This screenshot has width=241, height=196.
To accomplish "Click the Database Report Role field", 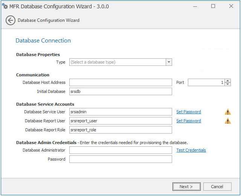I will (120, 130).
